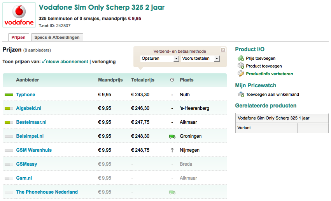This screenshot has height=201, width=331.
Task: Click the improve product info icon
Action: (241, 74)
